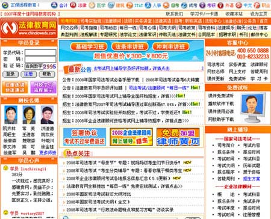Image resolution: width=271 pixels, height=219 pixels.
Task: Click the 登录 login button
Action: click(10, 74)
